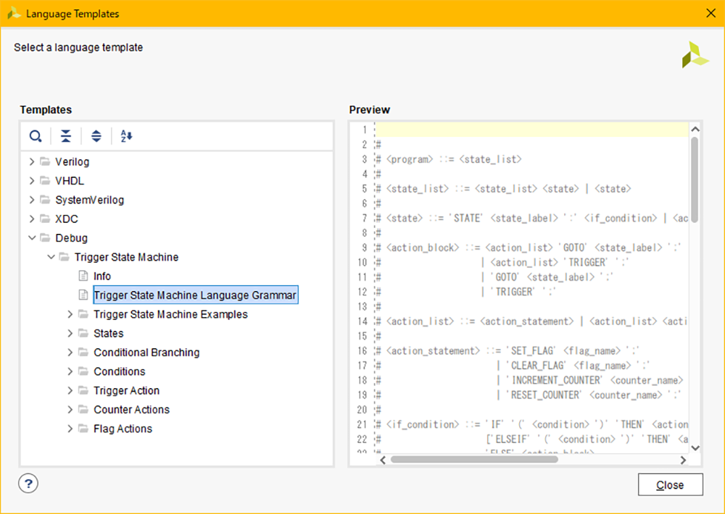The width and height of the screenshot is (725, 514).
Task: Select the Conditional Branching item
Action: tap(146, 353)
